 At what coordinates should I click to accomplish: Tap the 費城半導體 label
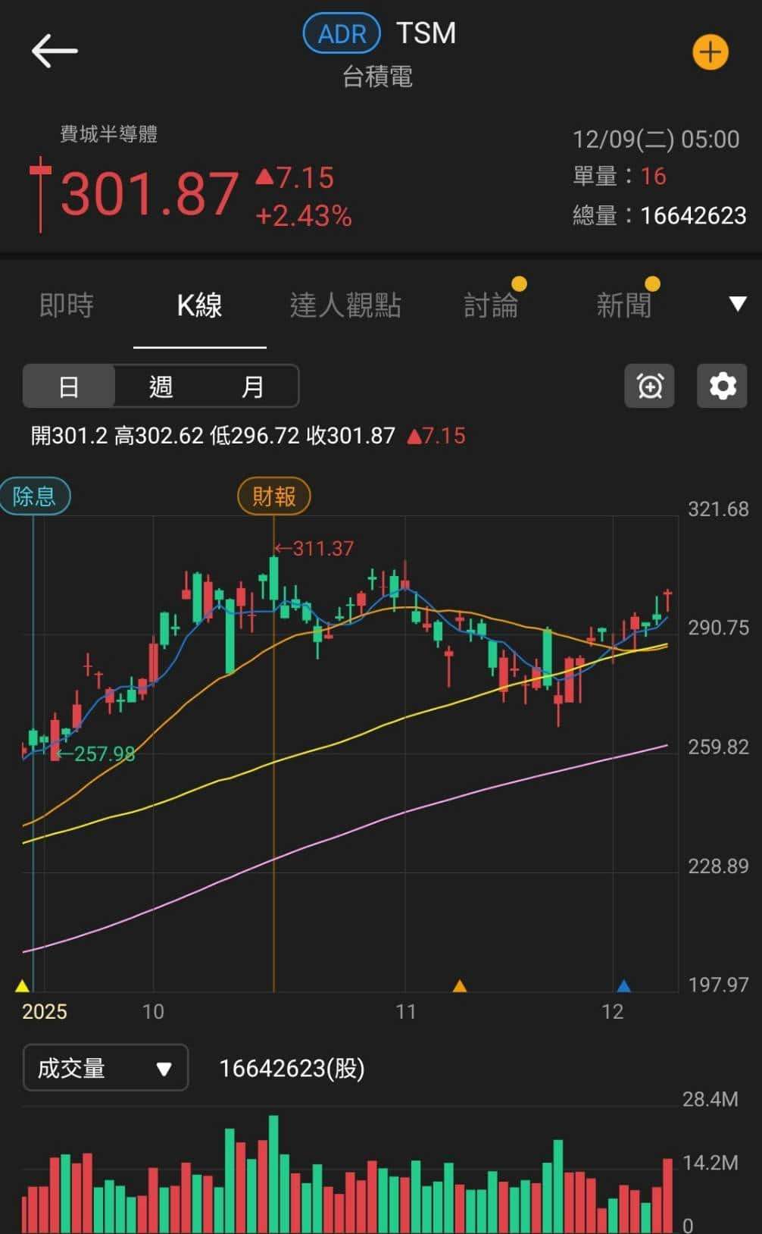108,134
